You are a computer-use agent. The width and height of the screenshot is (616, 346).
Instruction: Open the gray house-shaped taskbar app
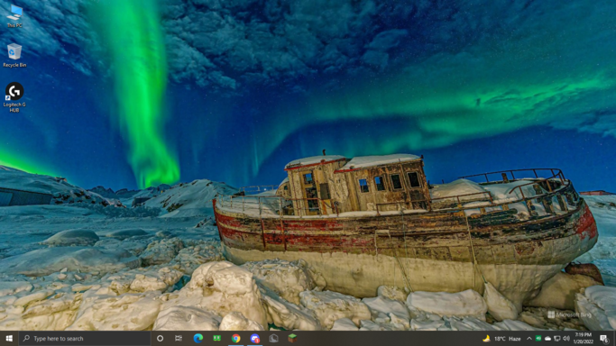click(273, 338)
